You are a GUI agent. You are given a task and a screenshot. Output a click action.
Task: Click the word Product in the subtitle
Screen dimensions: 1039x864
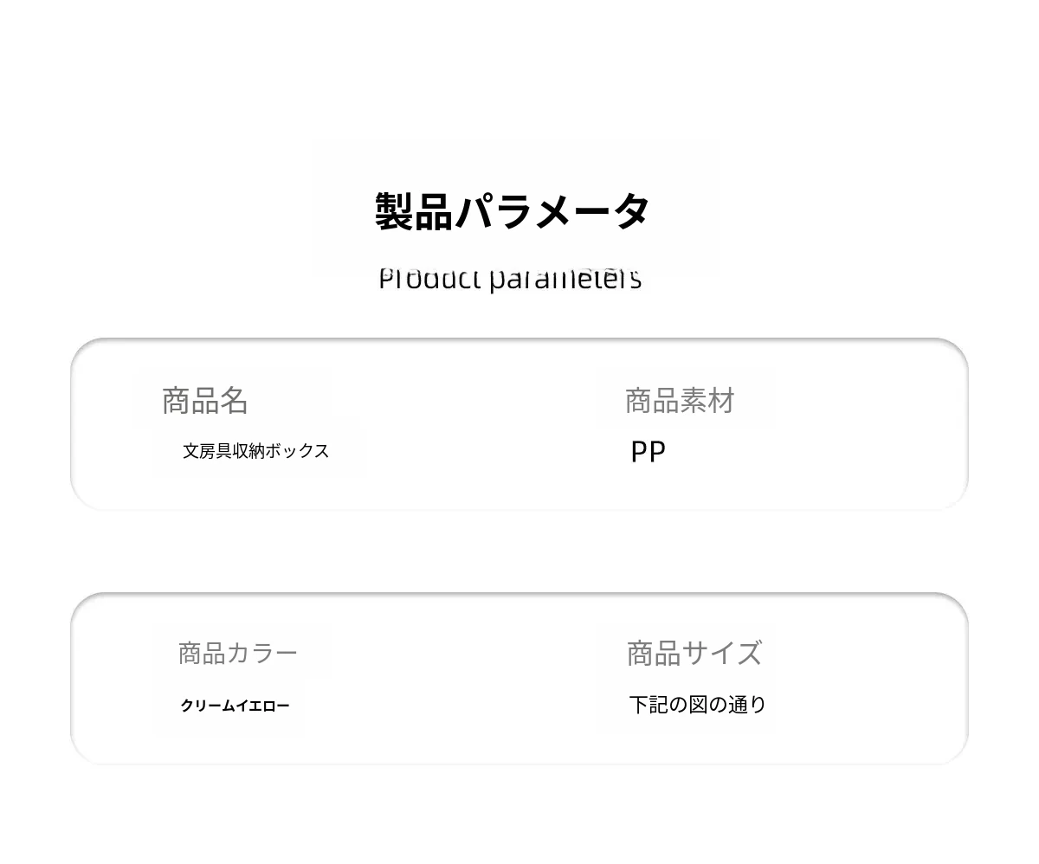pos(430,280)
